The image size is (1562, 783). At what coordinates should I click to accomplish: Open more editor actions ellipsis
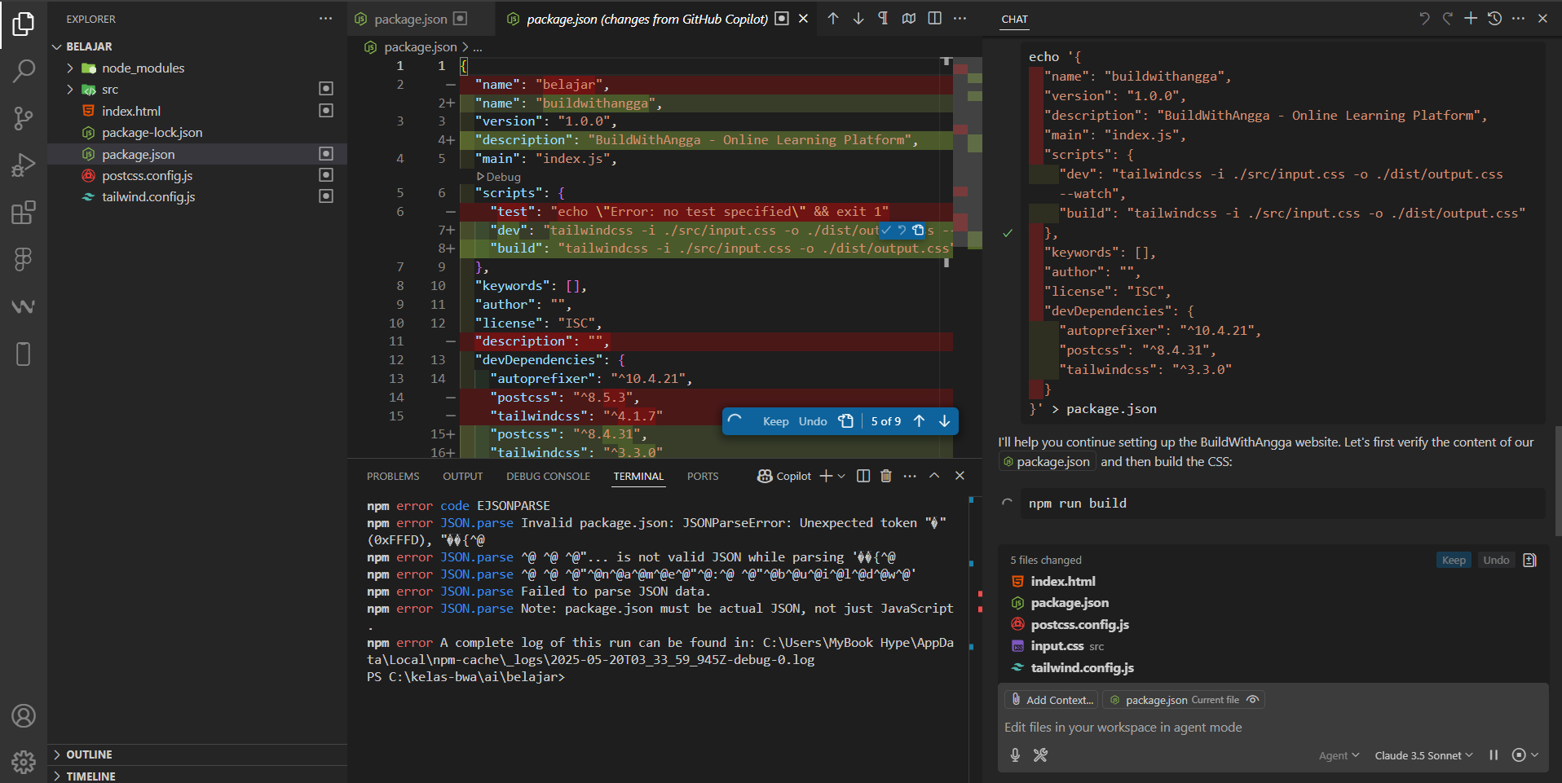click(x=960, y=18)
